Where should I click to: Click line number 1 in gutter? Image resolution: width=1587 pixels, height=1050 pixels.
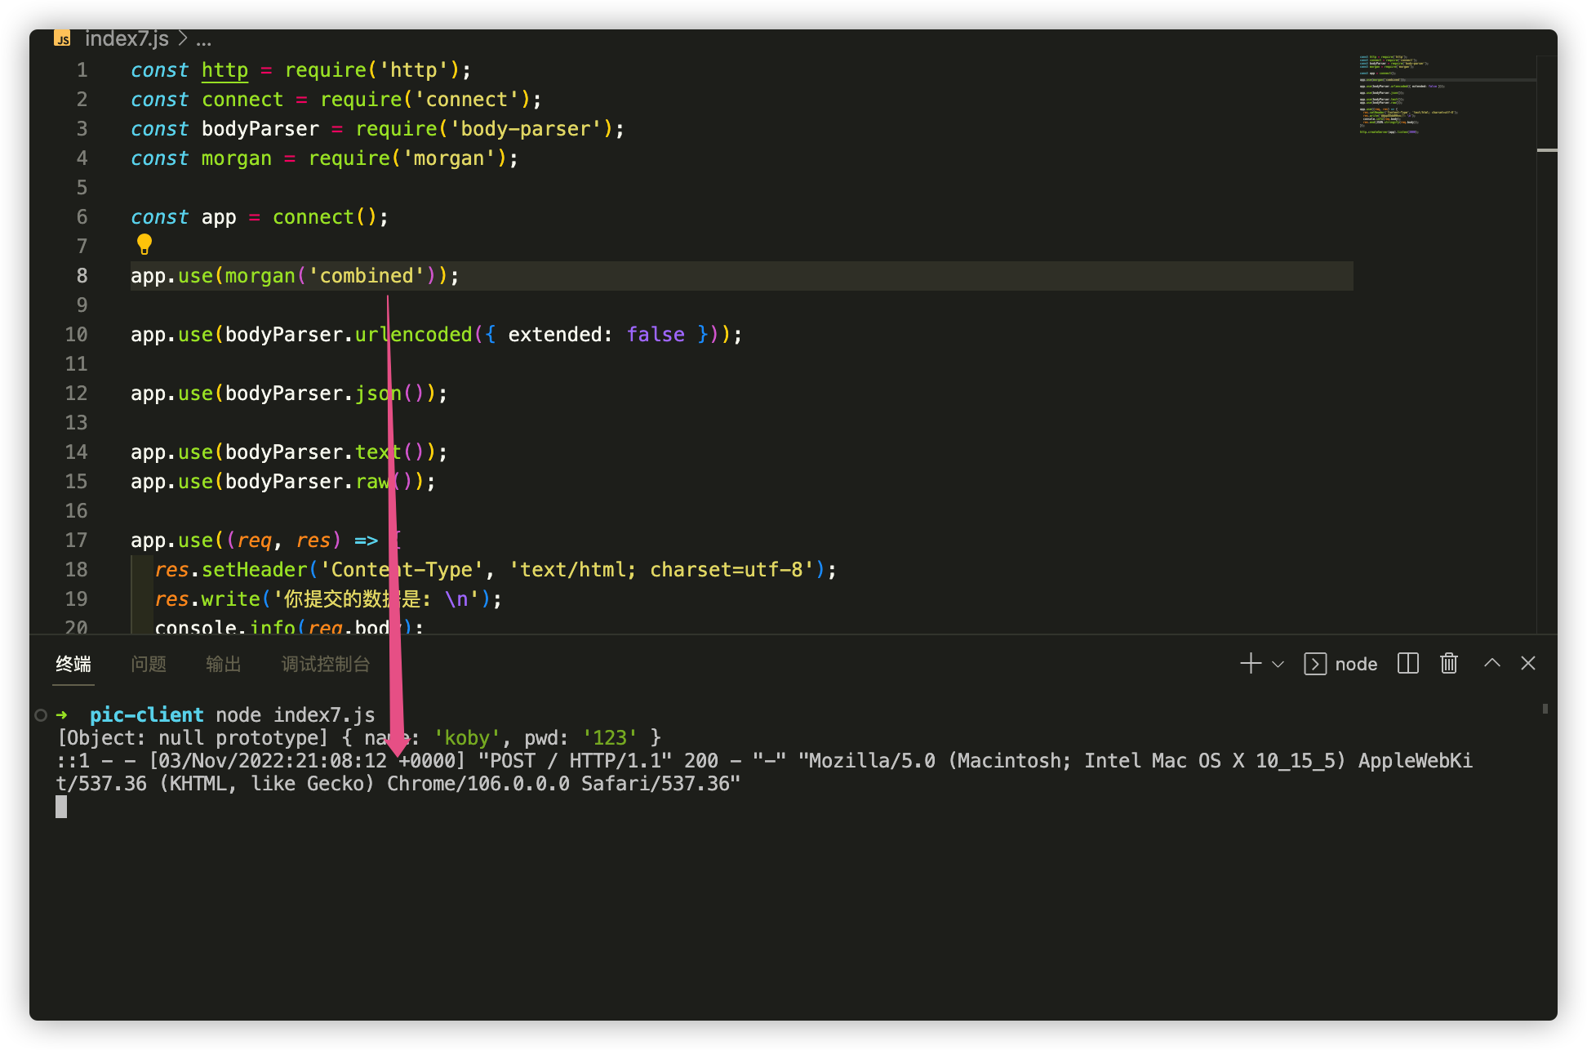click(82, 70)
